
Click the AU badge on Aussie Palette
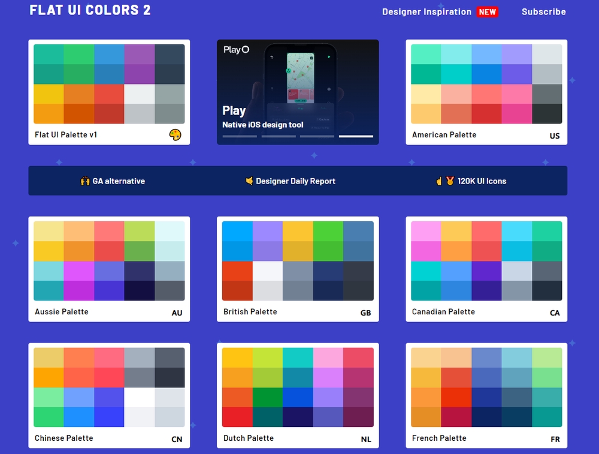[x=176, y=313]
